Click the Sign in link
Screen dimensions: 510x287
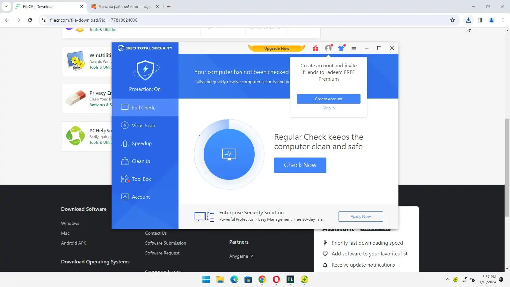pyautogui.click(x=329, y=108)
